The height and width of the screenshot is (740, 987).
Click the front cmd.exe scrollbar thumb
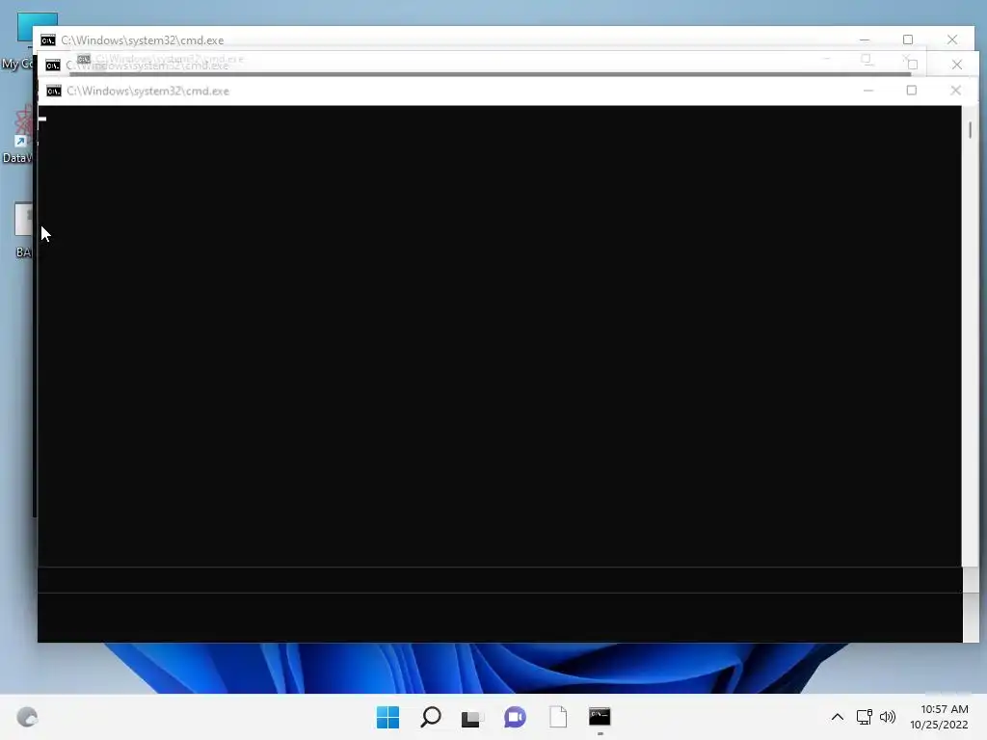point(971,130)
